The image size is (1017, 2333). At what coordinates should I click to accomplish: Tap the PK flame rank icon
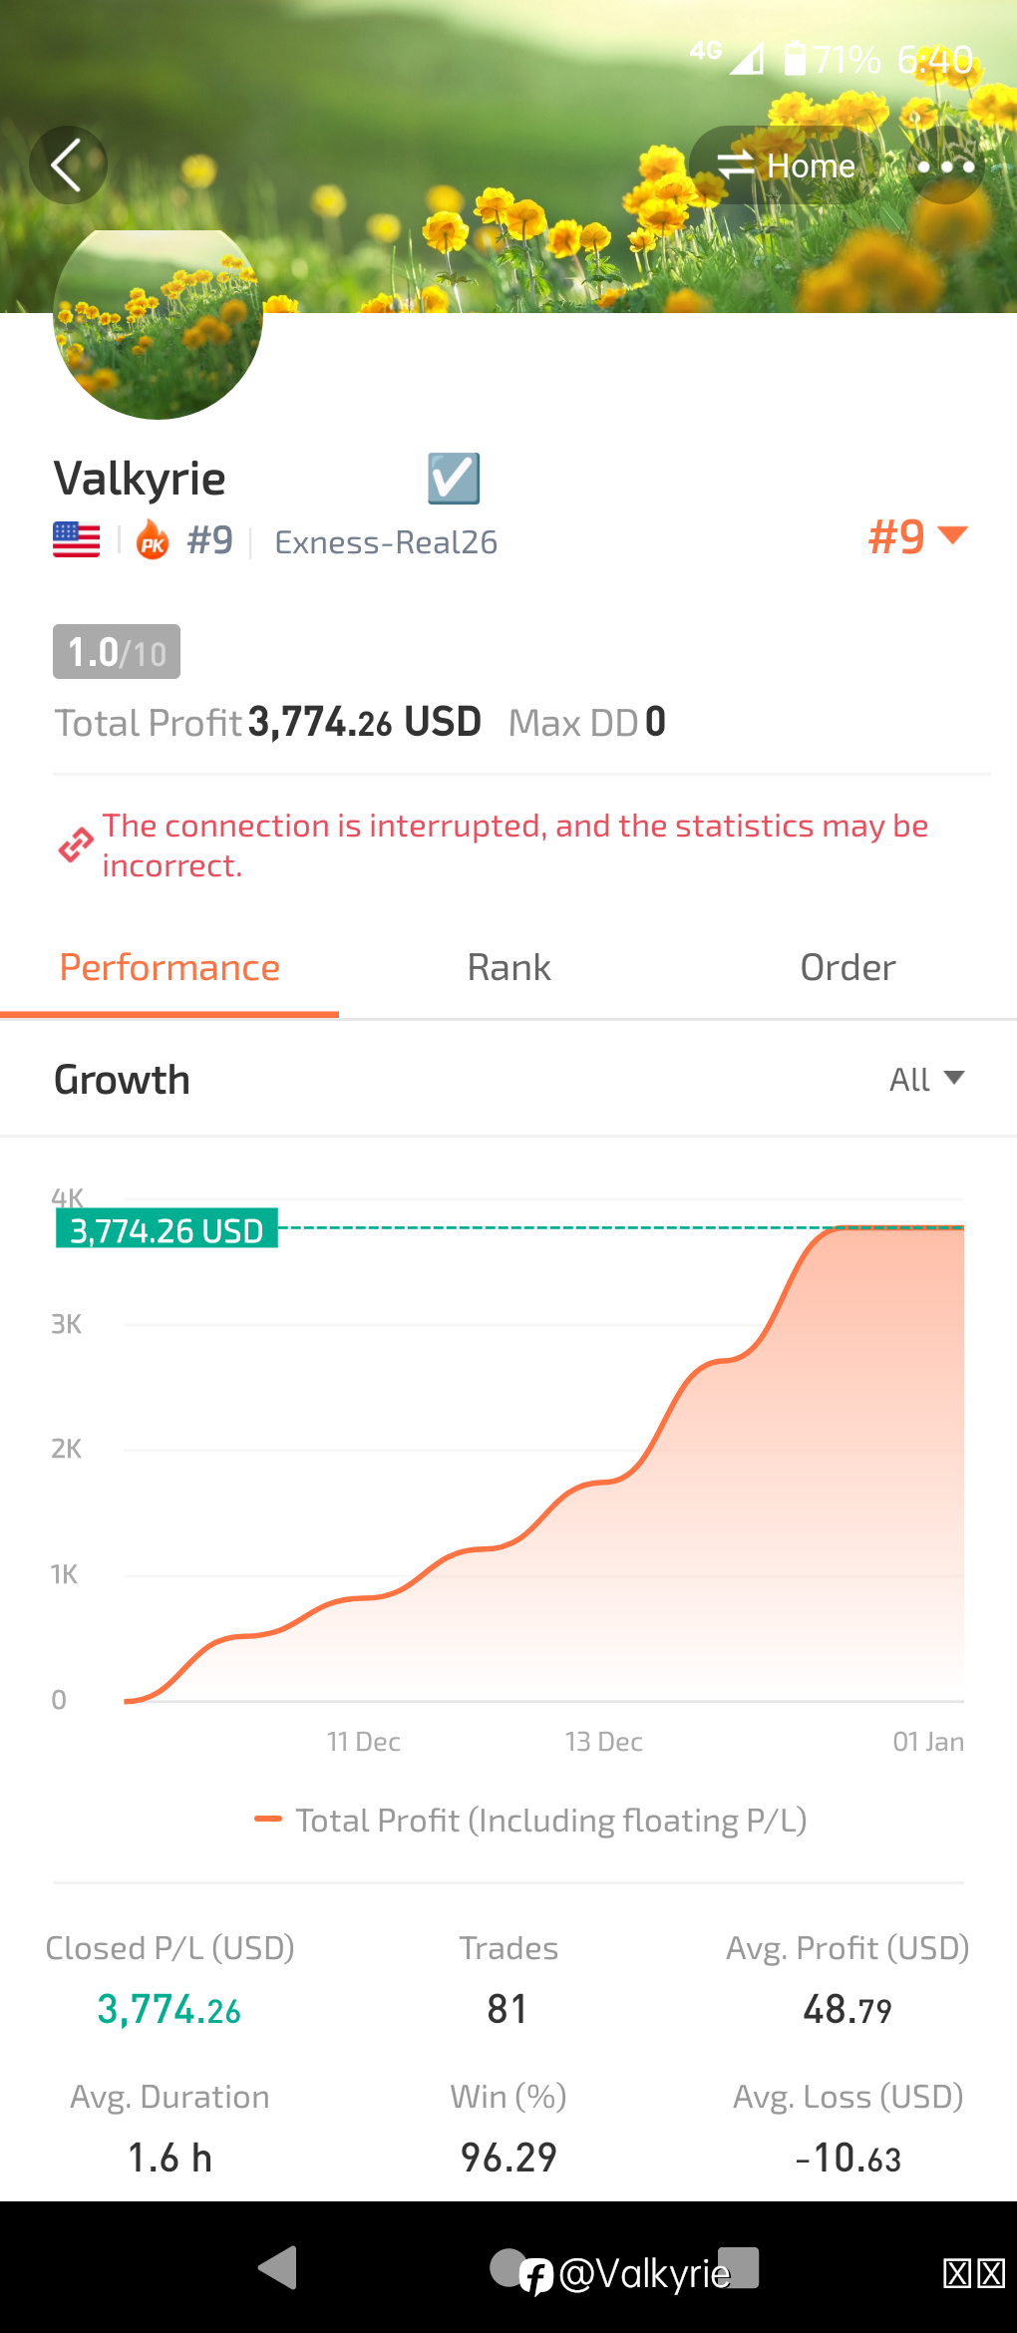(153, 539)
